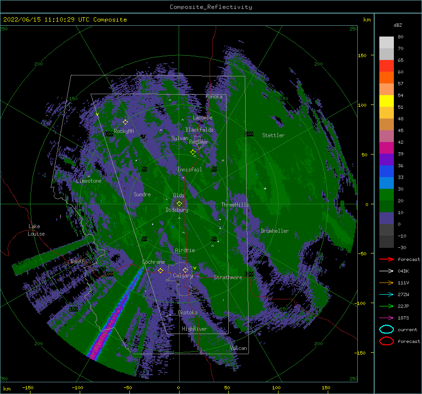Click the yellow radar site marker at Olds
Screen dimensions: 422x394
click(179, 204)
